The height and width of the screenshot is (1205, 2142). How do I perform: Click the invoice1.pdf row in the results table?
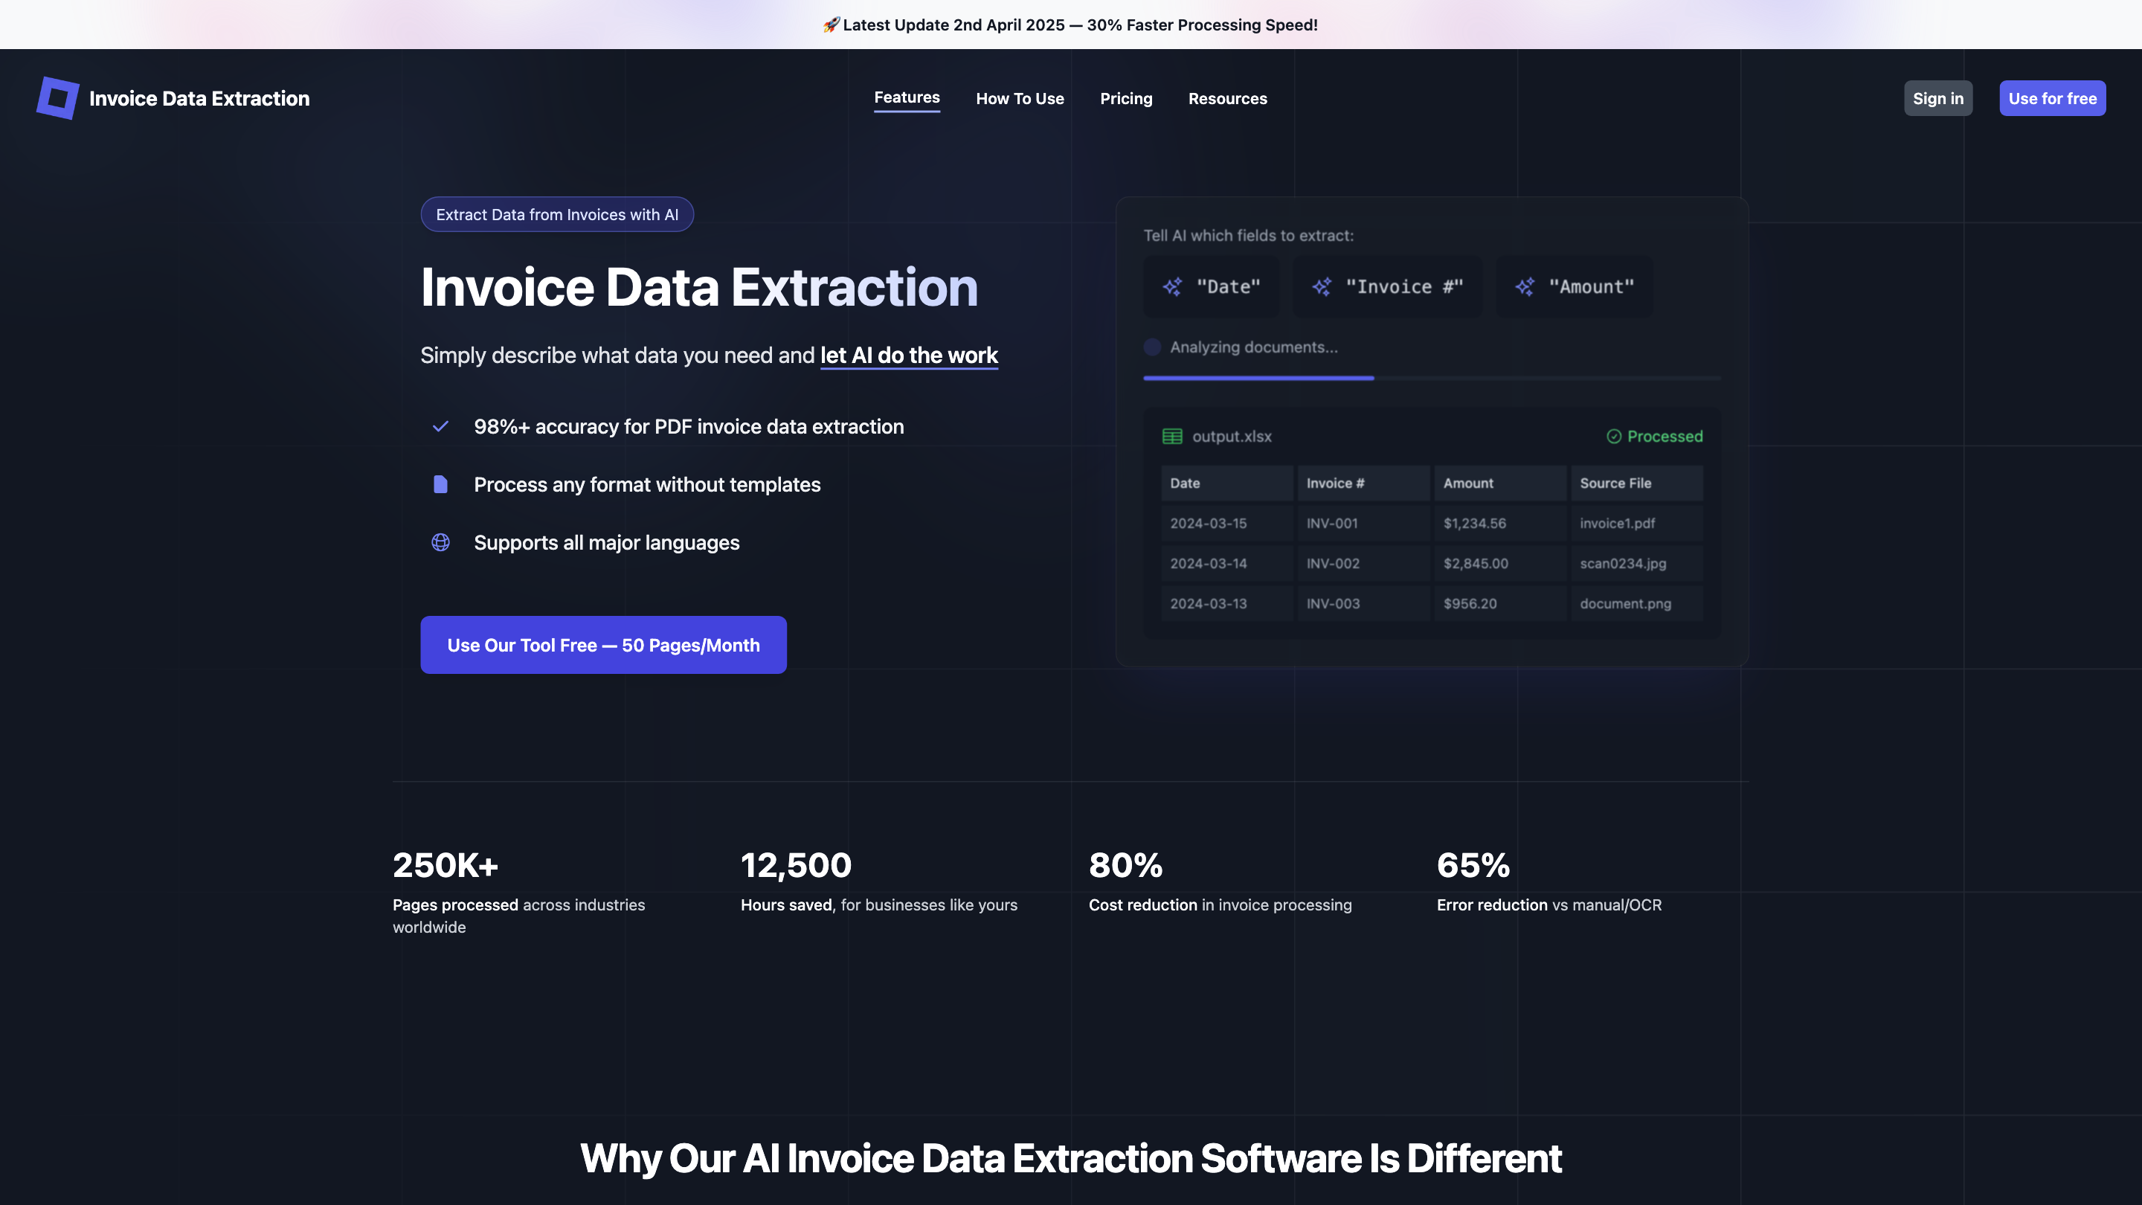[1430, 523]
